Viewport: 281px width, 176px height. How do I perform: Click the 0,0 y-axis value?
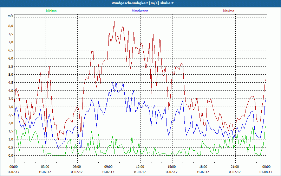[11, 155]
